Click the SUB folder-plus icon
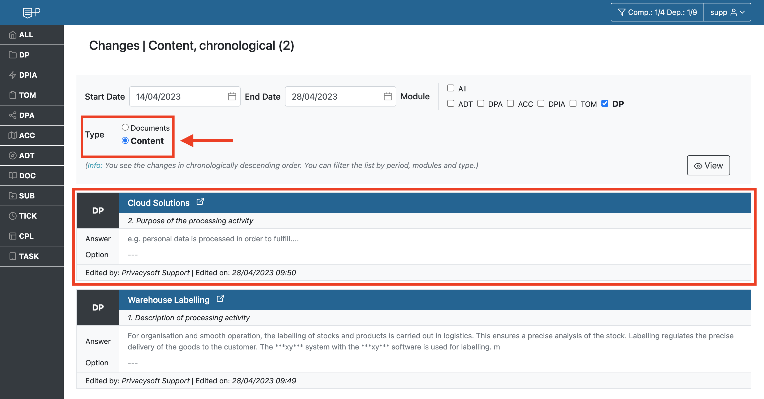 (12, 196)
